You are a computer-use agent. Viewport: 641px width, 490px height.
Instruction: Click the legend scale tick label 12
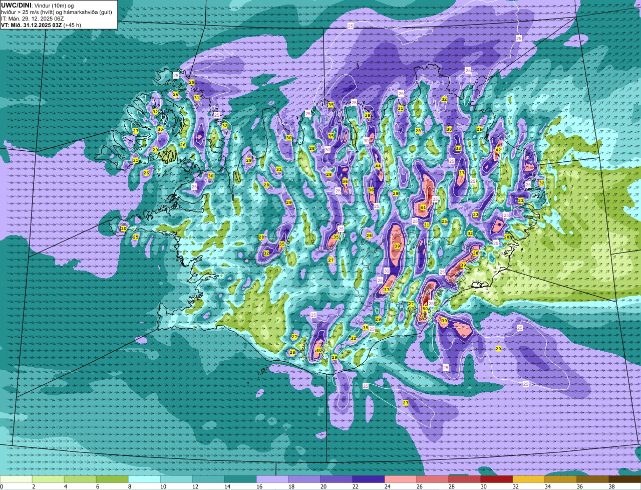point(195,486)
